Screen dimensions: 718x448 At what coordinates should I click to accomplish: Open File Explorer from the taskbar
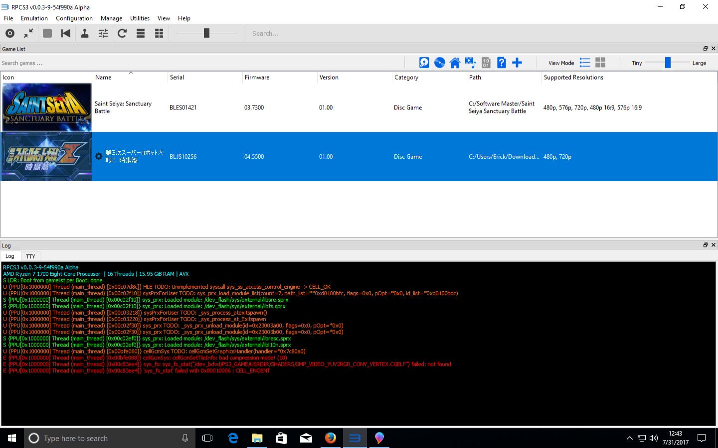[257, 438]
